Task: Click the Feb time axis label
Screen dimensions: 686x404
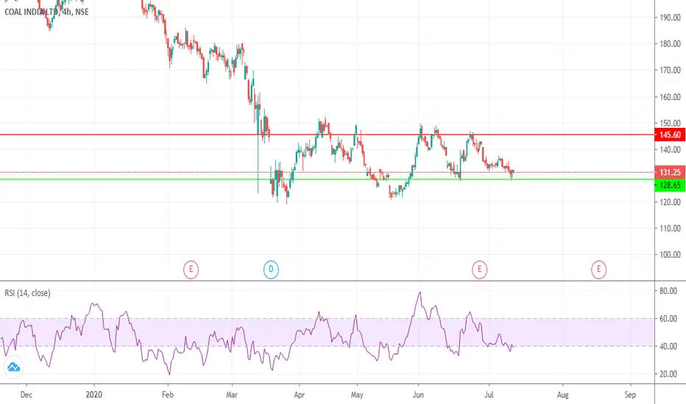Action: (x=168, y=395)
